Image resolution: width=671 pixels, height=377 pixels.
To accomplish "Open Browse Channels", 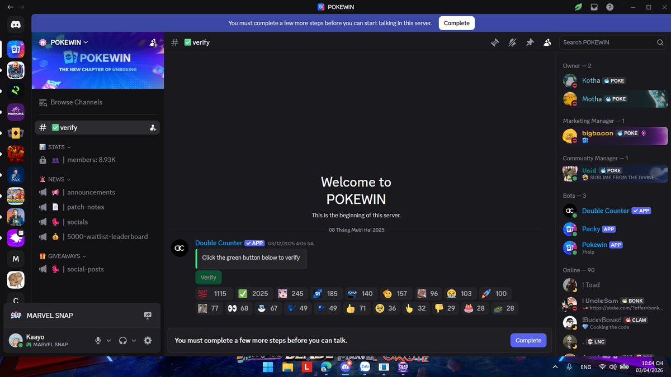I will pos(97,102).
